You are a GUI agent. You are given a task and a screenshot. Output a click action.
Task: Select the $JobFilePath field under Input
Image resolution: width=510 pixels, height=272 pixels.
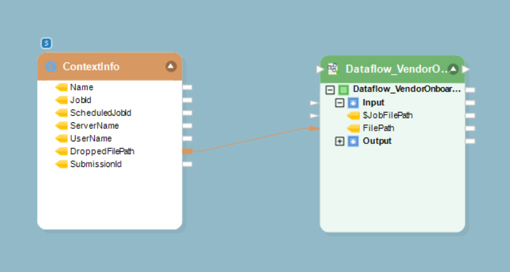pyautogui.click(x=387, y=115)
